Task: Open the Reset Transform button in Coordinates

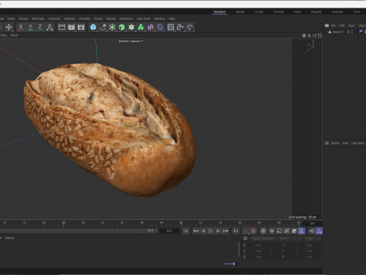Action: tap(263, 238)
